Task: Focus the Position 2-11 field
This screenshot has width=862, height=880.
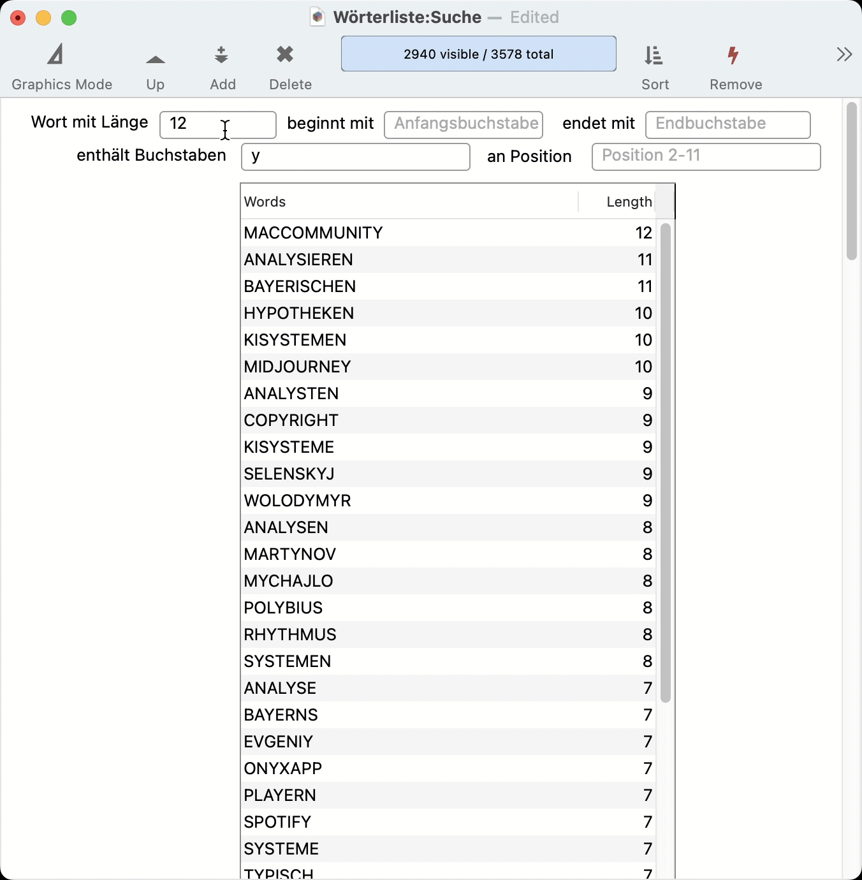Action: coord(706,157)
